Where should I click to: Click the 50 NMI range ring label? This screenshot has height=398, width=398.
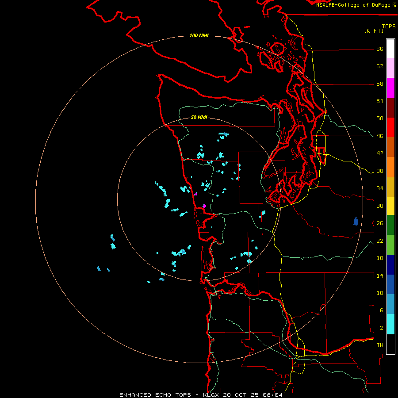199,117
